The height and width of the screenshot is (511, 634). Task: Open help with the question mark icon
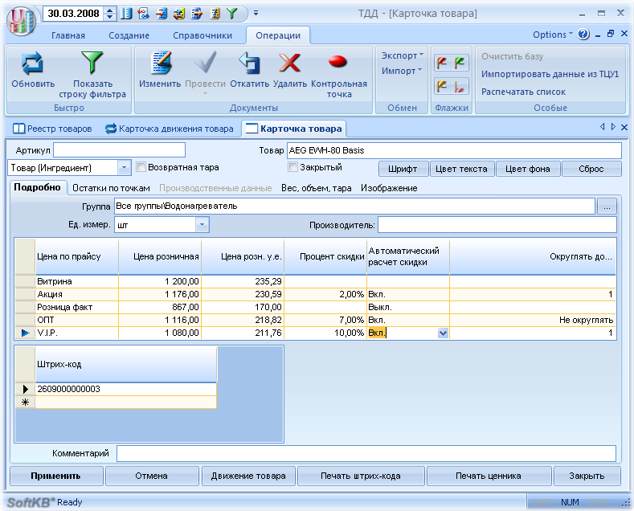pos(583,35)
